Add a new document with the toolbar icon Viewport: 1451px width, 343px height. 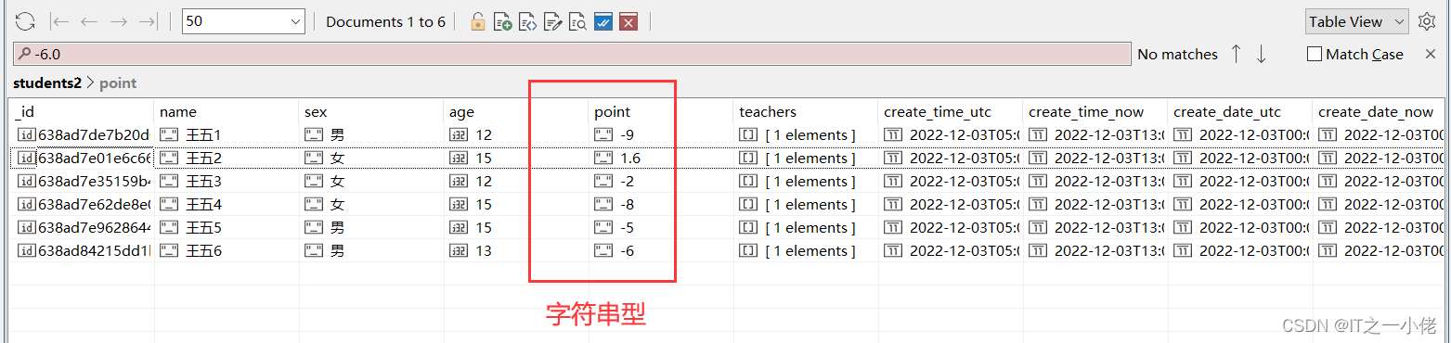click(x=503, y=21)
